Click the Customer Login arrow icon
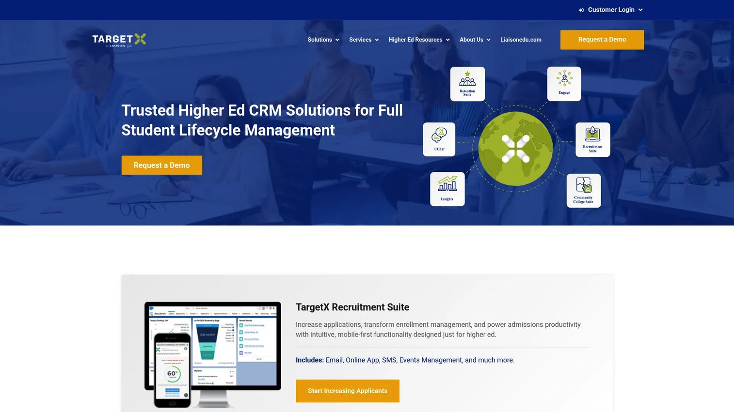The width and height of the screenshot is (734, 412). pyautogui.click(x=581, y=10)
